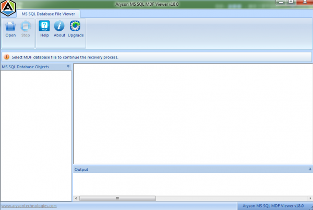Viewport: 313px width, 210px height.
Task: Click the Output panel header
Action: point(193,169)
